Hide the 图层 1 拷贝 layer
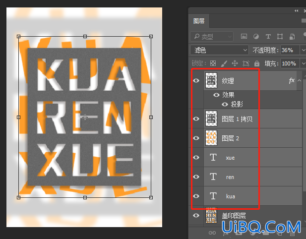The height and width of the screenshot is (239, 306). (196, 119)
